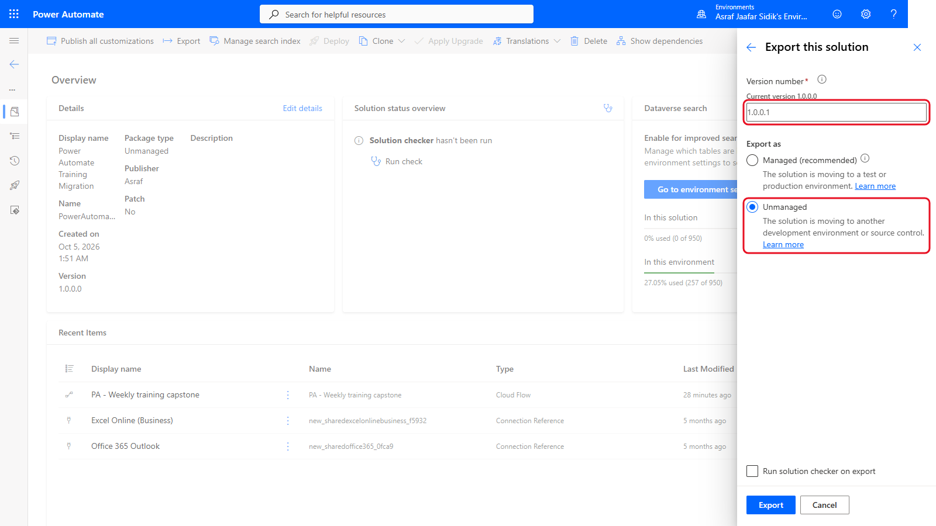The width and height of the screenshot is (936, 526).
Task: Close the Export this solution panel
Action: tap(917, 47)
